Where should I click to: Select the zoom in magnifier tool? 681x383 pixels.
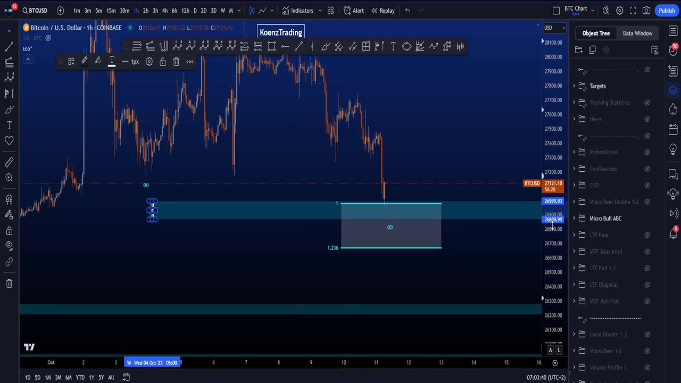9,178
